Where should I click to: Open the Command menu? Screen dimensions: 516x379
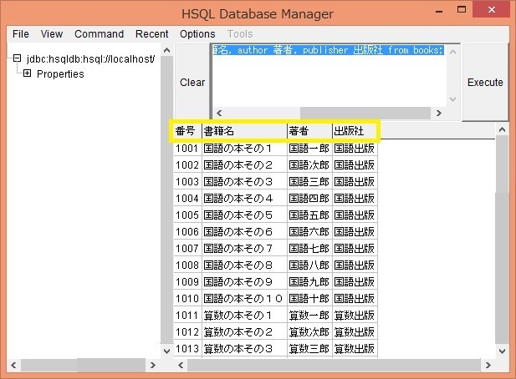click(99, 34)
